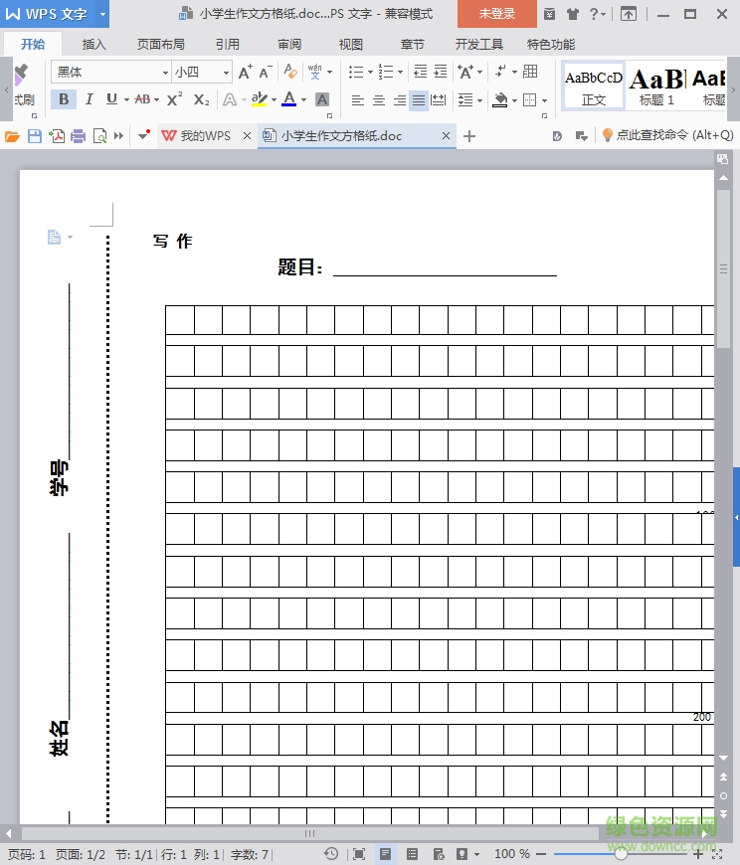
Task: Open the 视图 ribbon tab
Action: coord(350,44)
